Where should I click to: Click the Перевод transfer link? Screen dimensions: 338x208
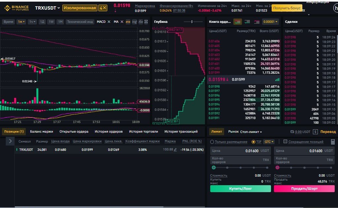(x=328, y=132)
